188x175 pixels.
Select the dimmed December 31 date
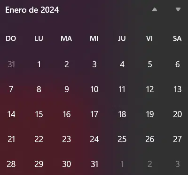click(x=11, y=64)
